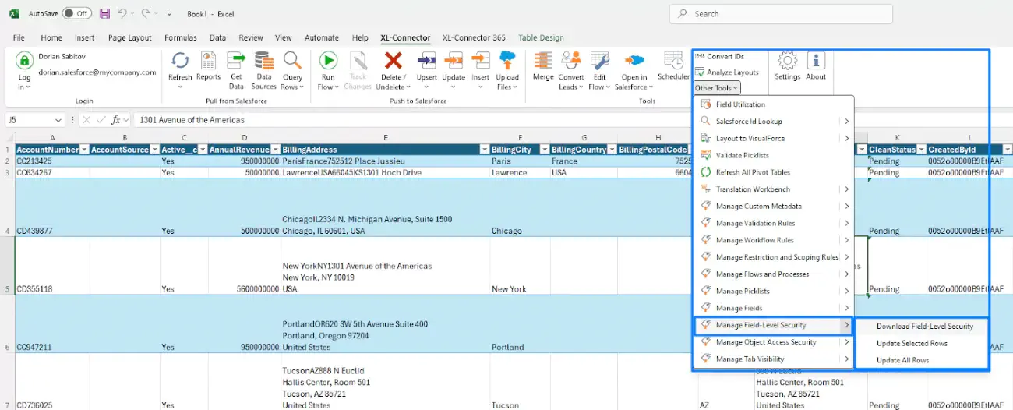Click the About info icon

click(x=816, y=61)
